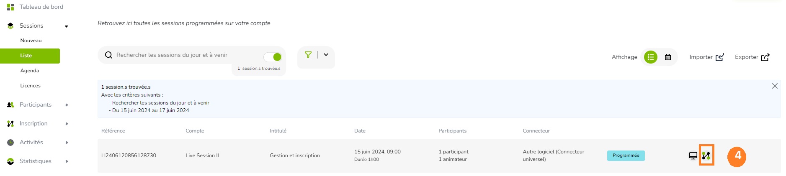786x176 pixels.
Task: Click the Programmée status badge
Action: (x=626, y=156)
